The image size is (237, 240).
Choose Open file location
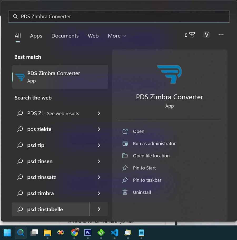[x=151, y=156]
